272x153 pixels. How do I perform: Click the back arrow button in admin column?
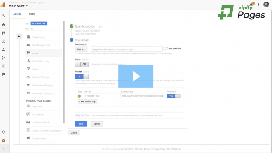(x=19, y=37)
